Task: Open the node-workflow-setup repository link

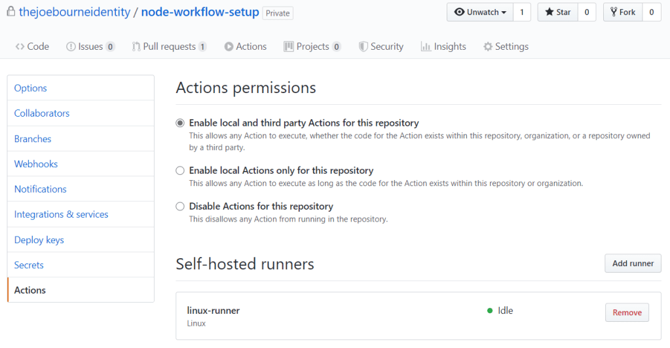Action: 200,12
